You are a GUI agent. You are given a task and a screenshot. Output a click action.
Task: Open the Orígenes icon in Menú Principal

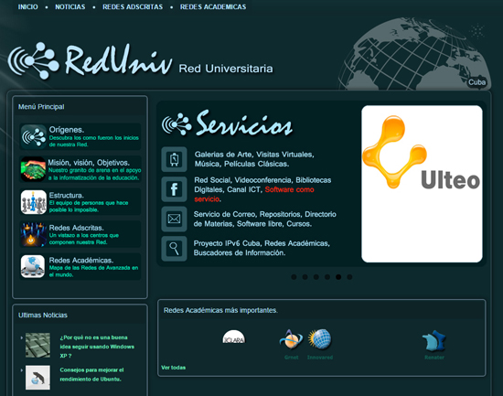[x=33, y=137]
